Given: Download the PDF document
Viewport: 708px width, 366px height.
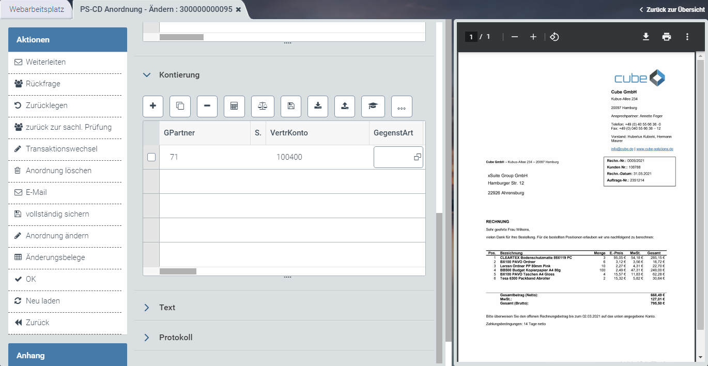Looking at the screenshot, I should click(645, 37).
